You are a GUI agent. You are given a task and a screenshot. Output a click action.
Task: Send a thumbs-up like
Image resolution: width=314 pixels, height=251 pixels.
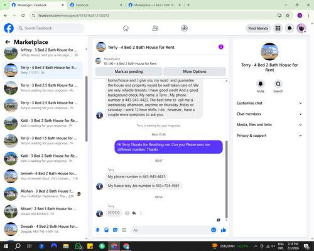click(224, 230)
